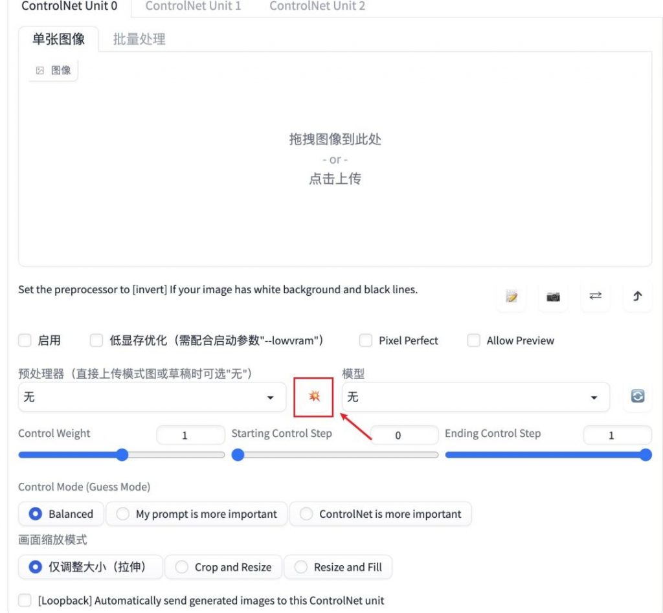Switch to the 批量处理 batch tab

tap(138, 39)
